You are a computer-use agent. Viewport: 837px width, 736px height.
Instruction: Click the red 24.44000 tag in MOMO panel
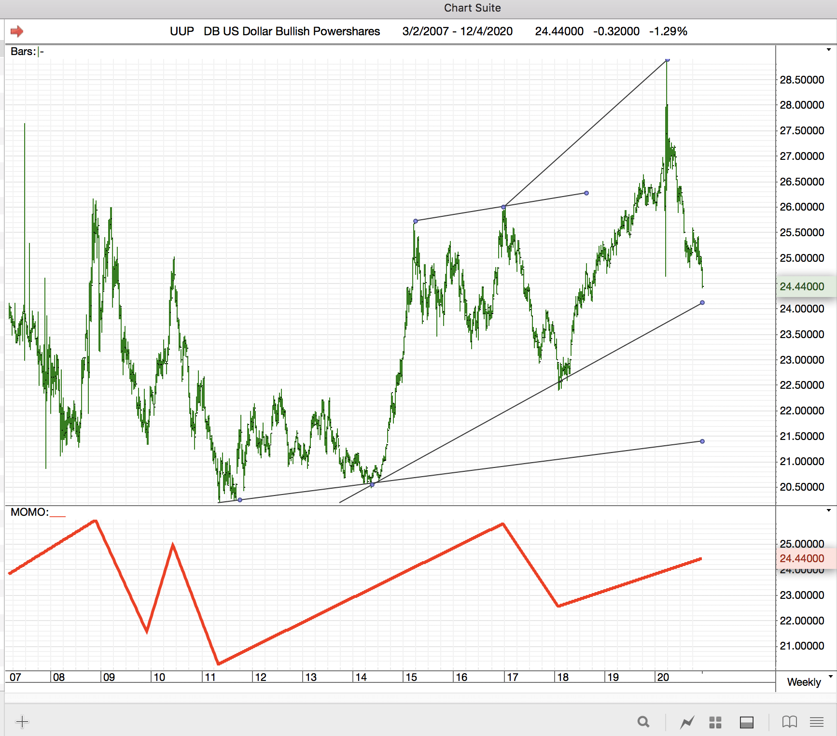click(x=806, y=558)
